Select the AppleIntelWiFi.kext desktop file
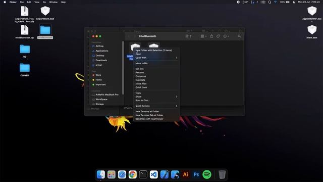This screenshot has height=182, width=323. [x=312, y=14]
